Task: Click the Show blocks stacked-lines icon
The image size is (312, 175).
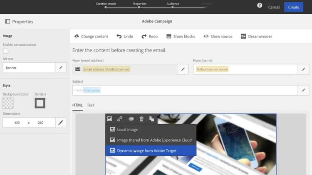Action: coord(169,36)
